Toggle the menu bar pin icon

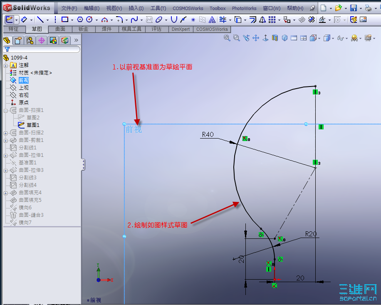click(312, 8)
